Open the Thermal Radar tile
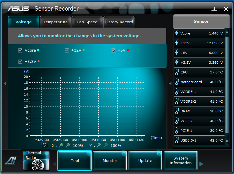Image resolution: width=234 pixels, height=174 pixels. click(36, 160)
